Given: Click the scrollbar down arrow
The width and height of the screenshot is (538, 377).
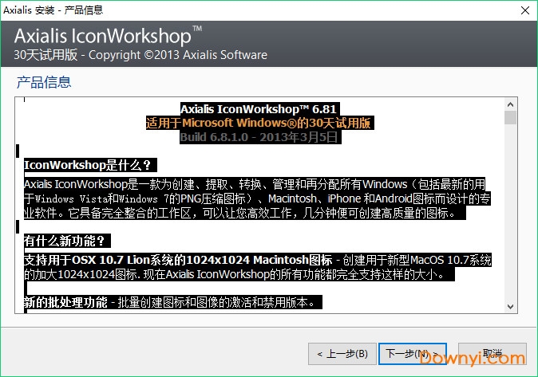Looking at the screenshot, I should tap(510, 306).
